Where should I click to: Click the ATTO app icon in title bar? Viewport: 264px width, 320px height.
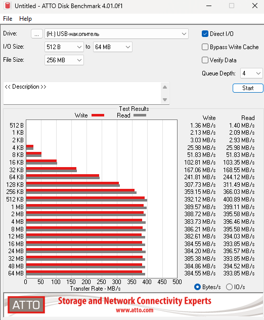tap(8, 6)
